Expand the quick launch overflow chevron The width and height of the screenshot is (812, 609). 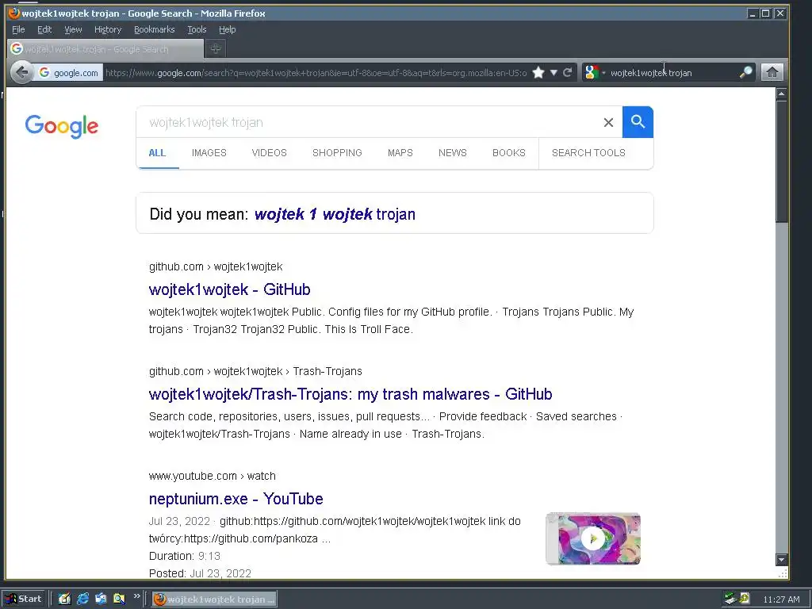tap(136, 596)
